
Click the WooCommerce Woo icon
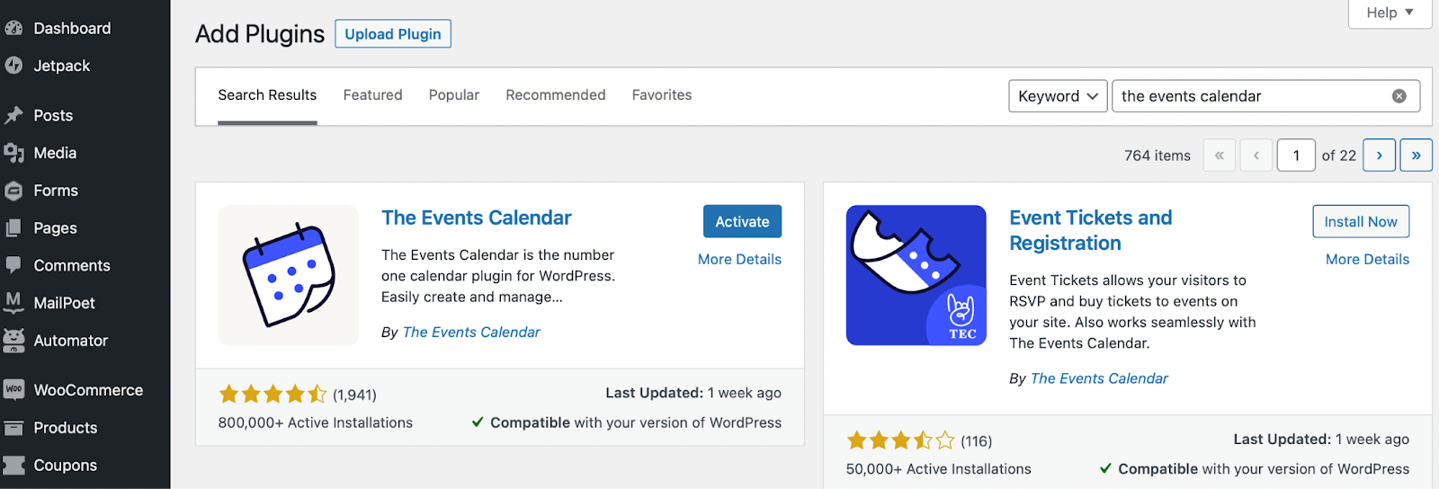[x=13, y=390]
